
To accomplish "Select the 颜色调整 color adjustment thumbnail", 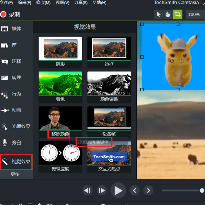I will pos(109,83).
